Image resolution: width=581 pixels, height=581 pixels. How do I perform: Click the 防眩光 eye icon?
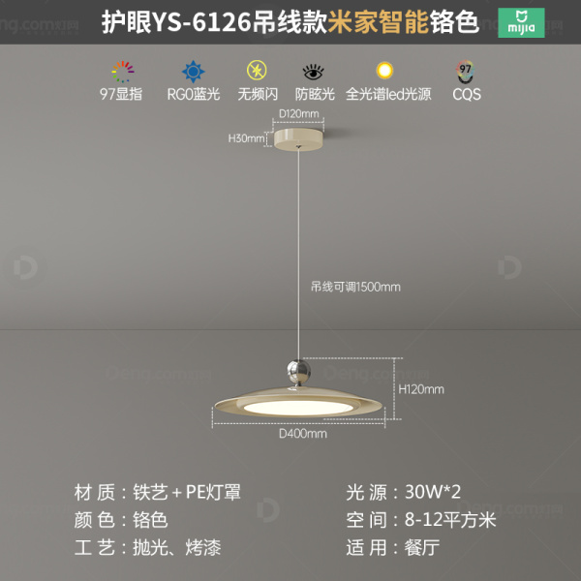[x=313, y=72]
